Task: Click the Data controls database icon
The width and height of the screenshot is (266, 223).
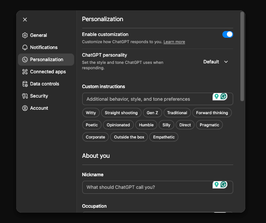Action: point(25,84)
